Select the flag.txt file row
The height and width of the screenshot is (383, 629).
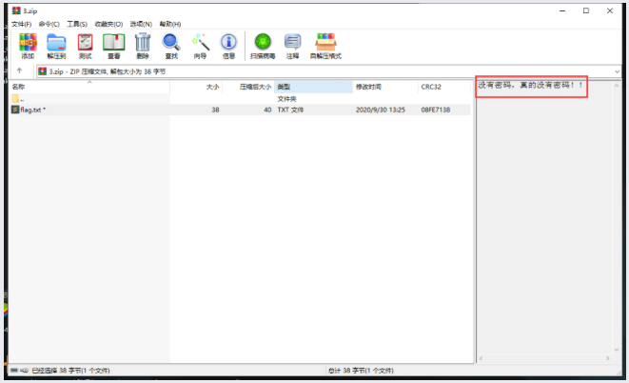[33, 110]
